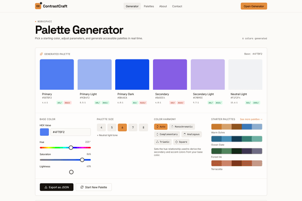Choose palette size 6

click(x=122, y=128)
